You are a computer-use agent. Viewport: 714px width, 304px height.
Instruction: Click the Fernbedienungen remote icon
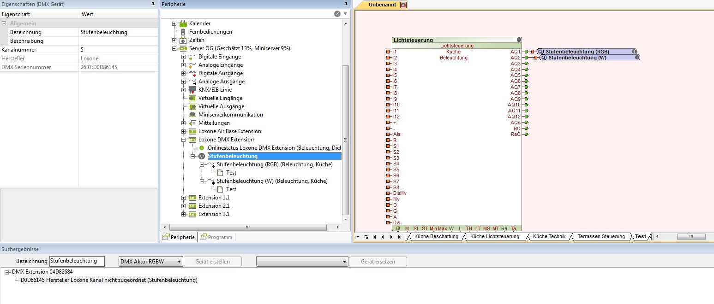click(x=183, y=32)
